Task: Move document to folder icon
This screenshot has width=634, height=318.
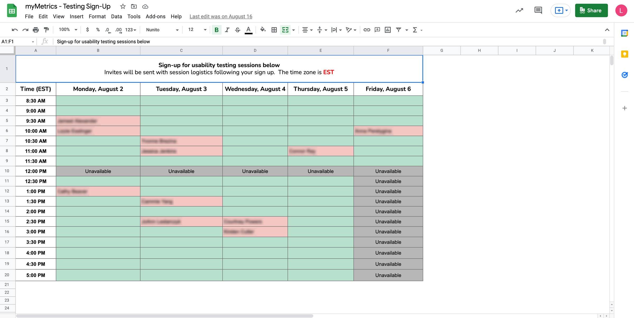Action: [134, 6]
